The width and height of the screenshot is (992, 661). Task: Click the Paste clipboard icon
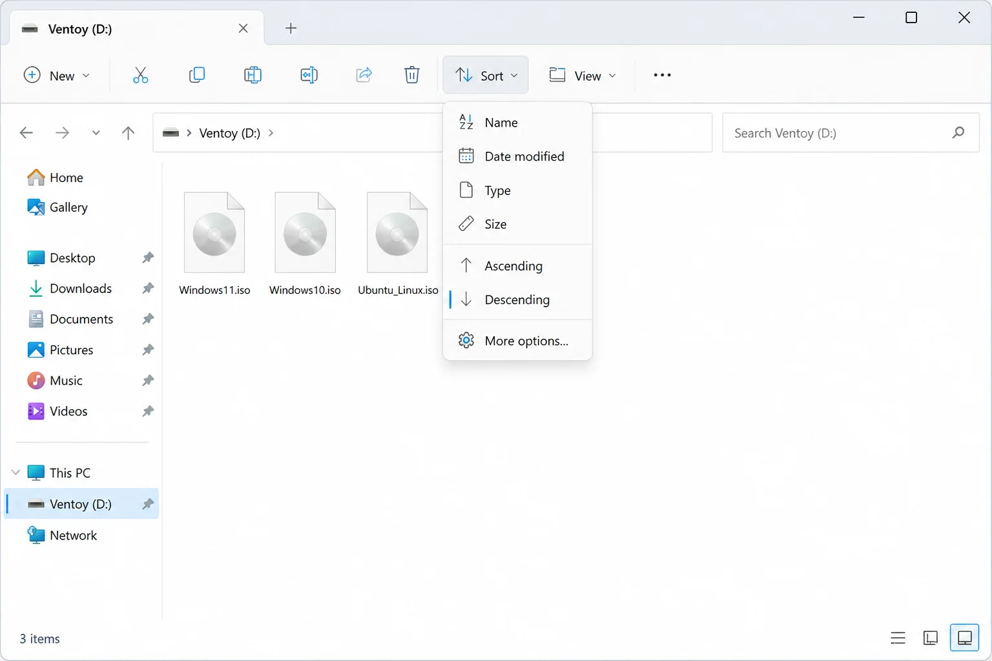click(253, 75)
